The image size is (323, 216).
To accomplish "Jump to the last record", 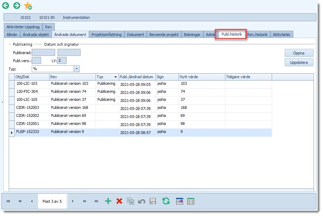I will pos(96,201).
